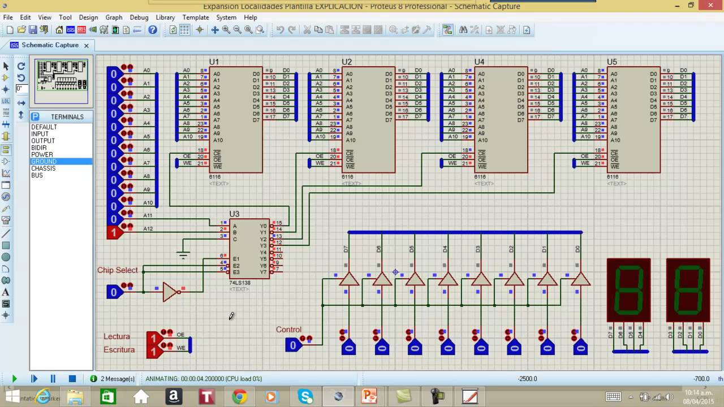Open the Design menu
Screen dimensions: 724x407
coord(88,18)
